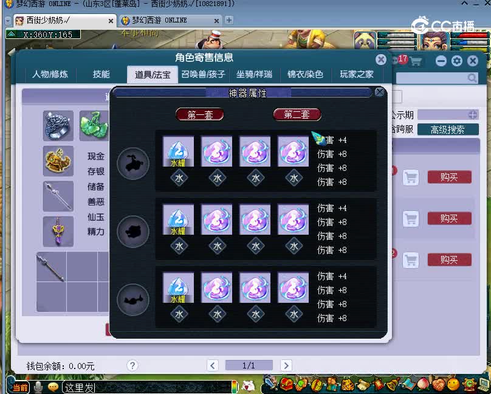Open the treasure chest inventory icon

pyautogui.click(x=286, y=384)
